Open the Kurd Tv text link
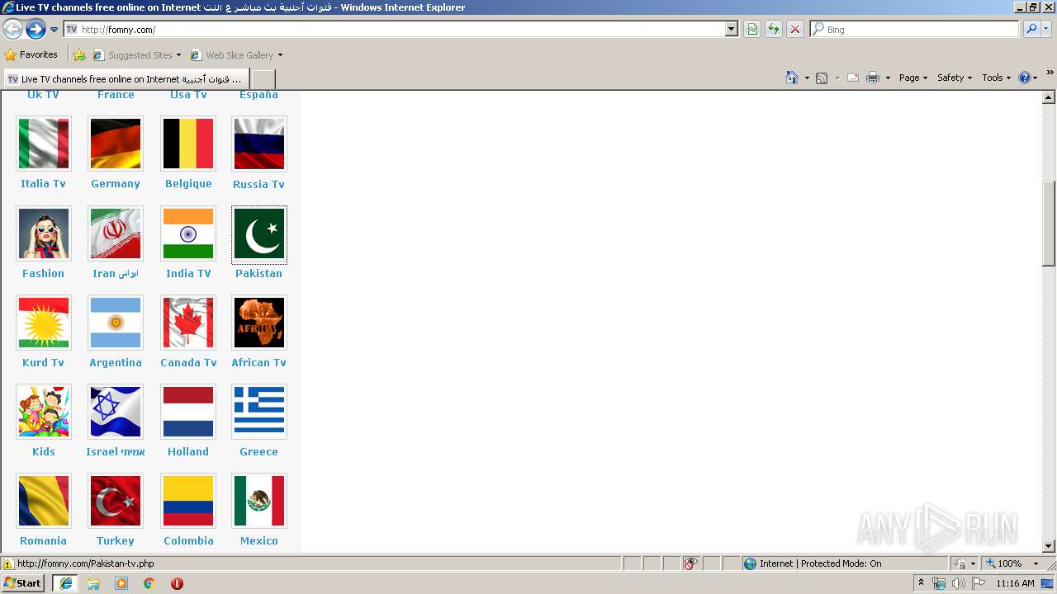This screenshot has width=1057, height=594. tap(43, 362)
